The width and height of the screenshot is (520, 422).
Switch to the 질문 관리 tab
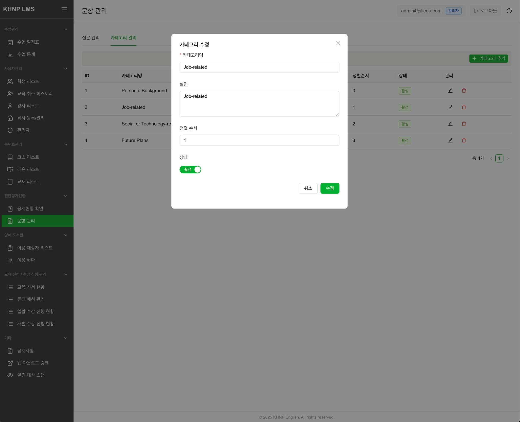(x=91, y=38)
